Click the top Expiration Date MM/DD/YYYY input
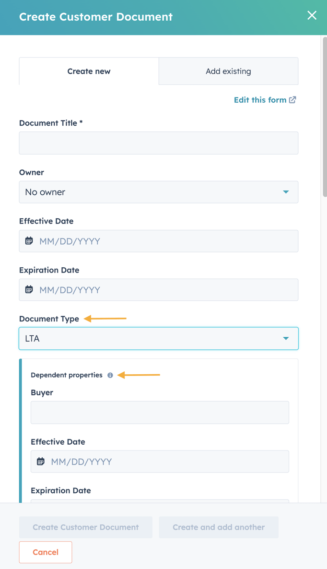327x569 pixels. point(158,290)
